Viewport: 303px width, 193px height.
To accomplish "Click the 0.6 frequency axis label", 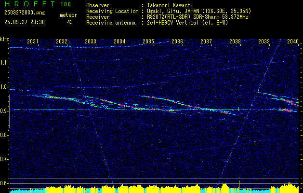I will tap(4, 183).
